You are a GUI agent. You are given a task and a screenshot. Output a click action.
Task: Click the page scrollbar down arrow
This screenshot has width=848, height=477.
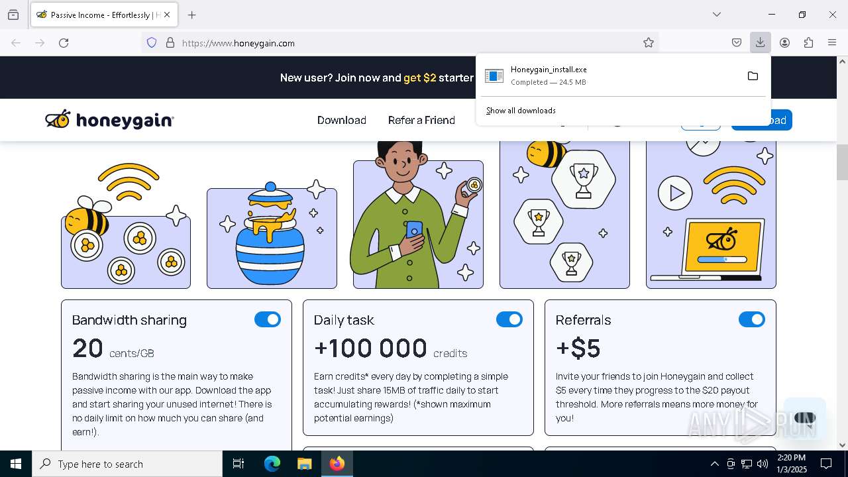842,445
